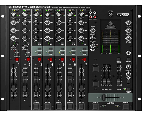This screenshot has height=116, width=142.
Task: Click channel 2 High EQ knob
Action: click(25, 23)
